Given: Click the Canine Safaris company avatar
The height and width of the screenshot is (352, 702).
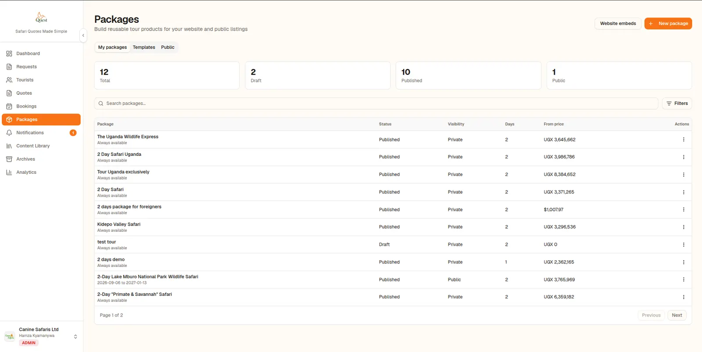Looking at the screenshot, I should coord(10,337).
